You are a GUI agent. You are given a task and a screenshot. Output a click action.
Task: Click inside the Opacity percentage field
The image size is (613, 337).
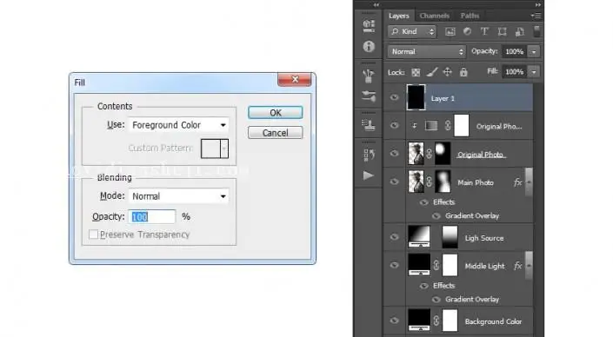pos(151,217)
